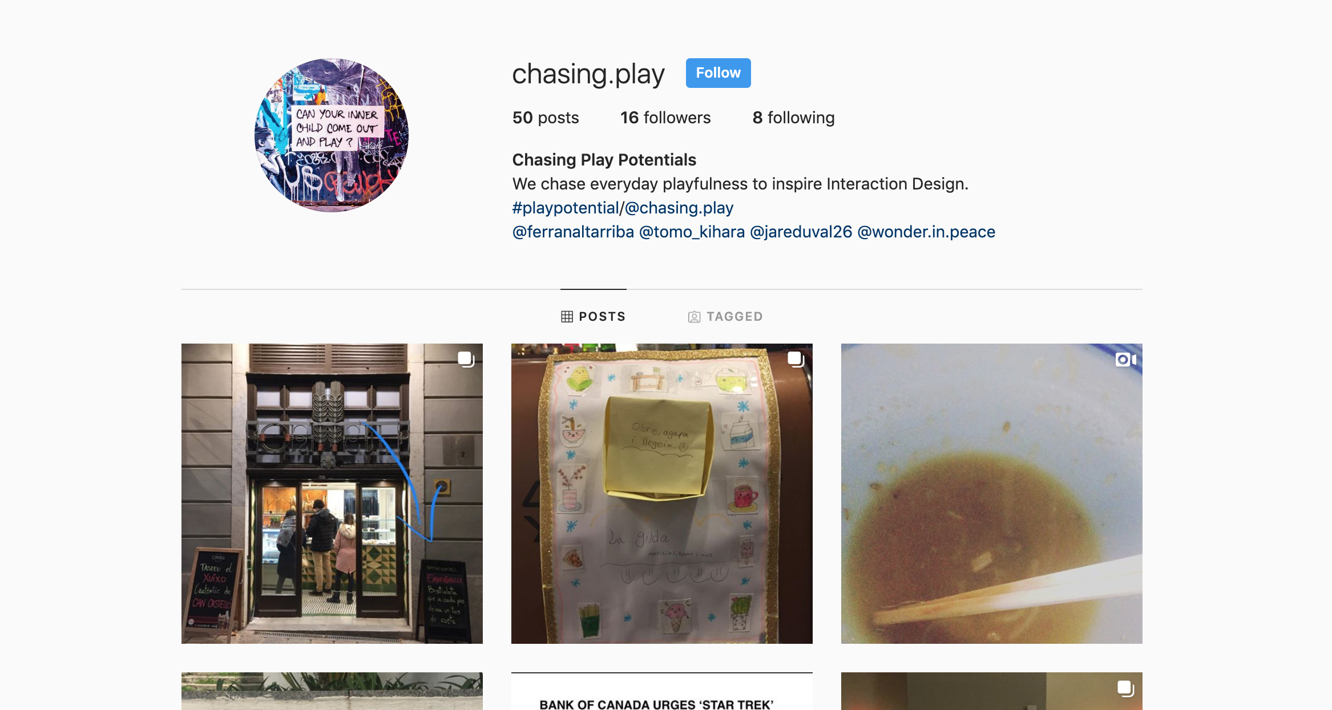Click video camera icon on soup post
The width and height of the screenshot is (1332, 710).
coord(1125,360)
